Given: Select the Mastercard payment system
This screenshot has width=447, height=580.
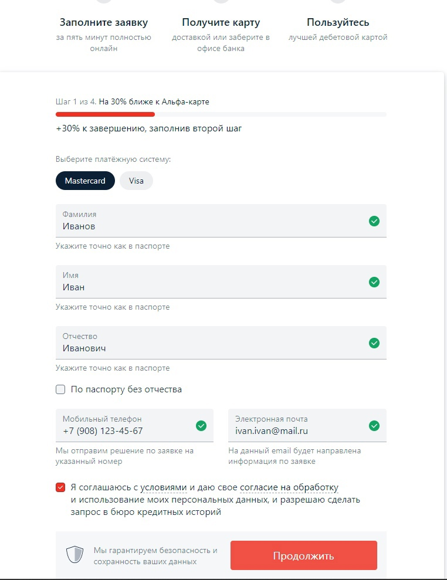Looking at the screenshot, I should point(85,181).
